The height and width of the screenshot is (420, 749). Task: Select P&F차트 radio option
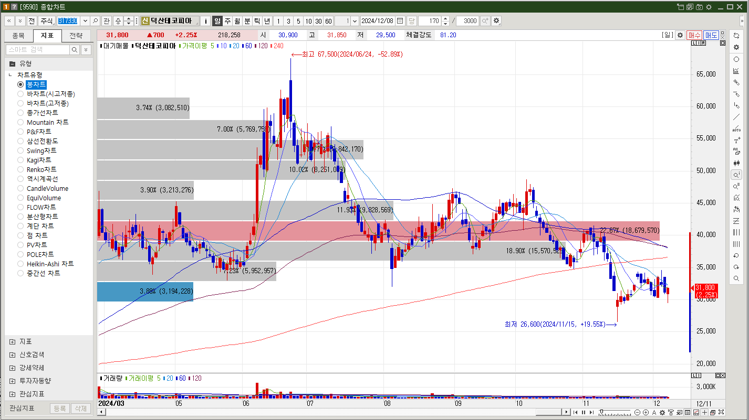click(20, 132)
